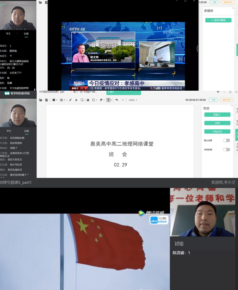This screenshot has height=290, width=238.
Task: Collapse the 多媒体 panel with double chevron
Action: 233,8
